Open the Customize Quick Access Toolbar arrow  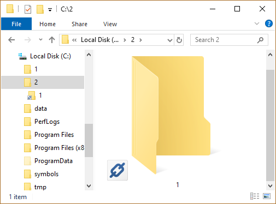tap(50, 9)
